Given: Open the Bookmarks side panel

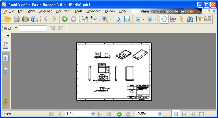Looking at the screenshot, I should [x=6, y=45].
